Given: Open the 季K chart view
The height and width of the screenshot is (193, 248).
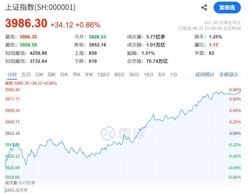Looking at the screenshot, I should click(76, 74).
